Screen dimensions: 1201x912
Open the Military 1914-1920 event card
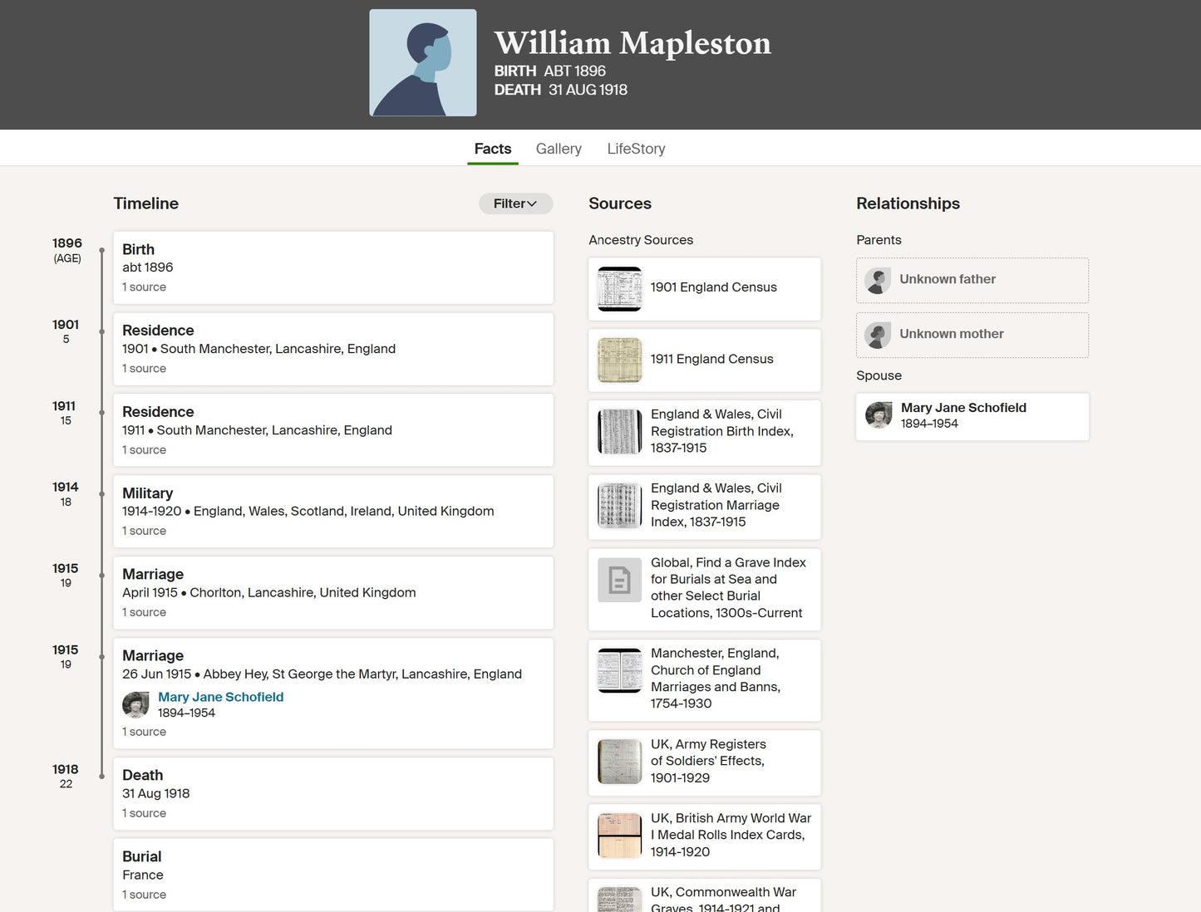(332, 511)
